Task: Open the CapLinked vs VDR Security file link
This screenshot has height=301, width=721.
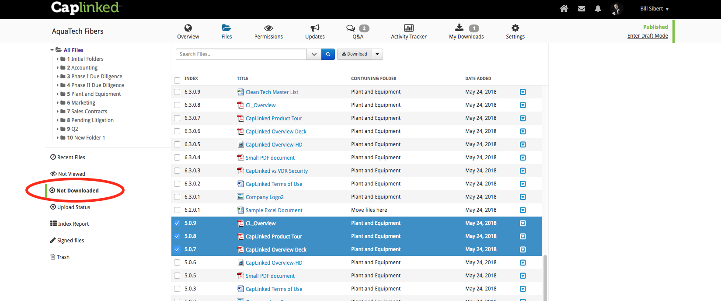Action: point(277,171)
